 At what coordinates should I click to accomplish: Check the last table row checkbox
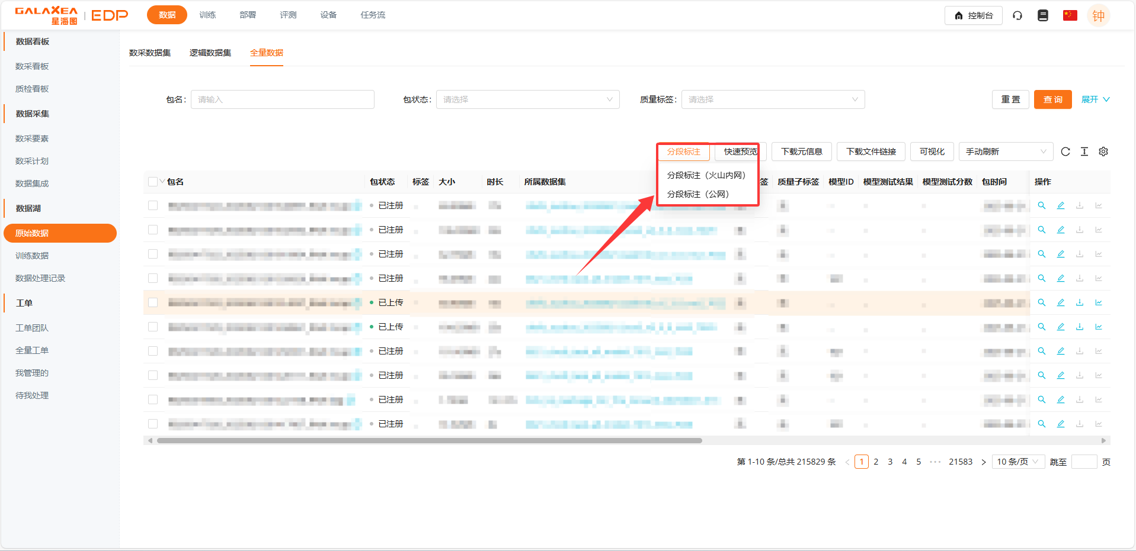pyautogui.click(x=153, y=424)
